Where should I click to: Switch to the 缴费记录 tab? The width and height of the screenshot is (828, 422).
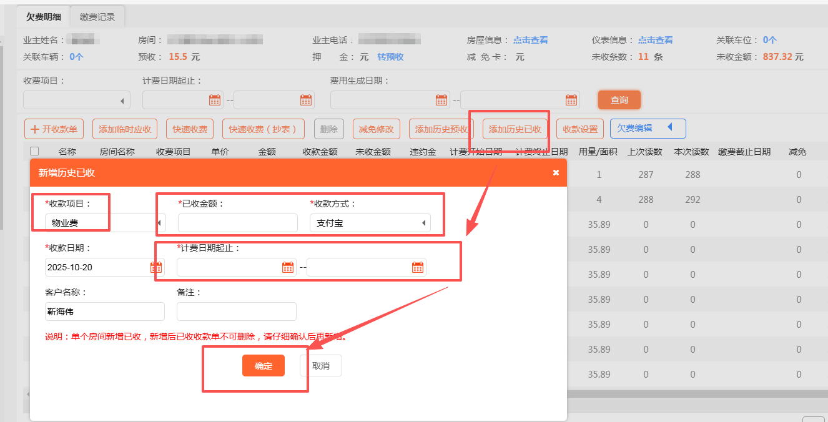coord(97,17)
